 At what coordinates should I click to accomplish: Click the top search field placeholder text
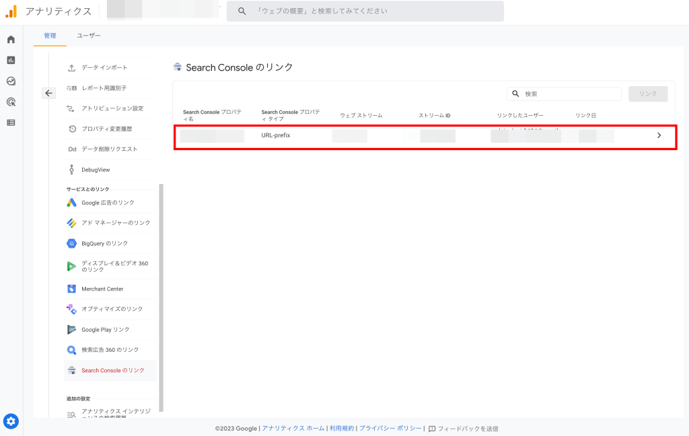(322, 11)
